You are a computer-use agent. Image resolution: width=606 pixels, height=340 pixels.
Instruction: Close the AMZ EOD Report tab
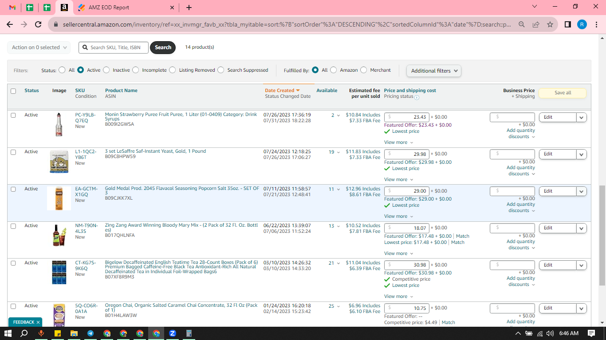pos(172,8)
